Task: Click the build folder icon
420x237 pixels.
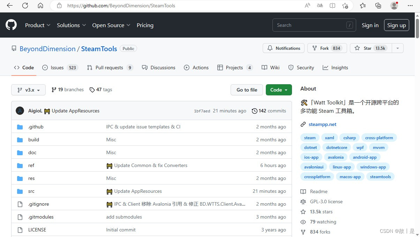Action: [20, 140]
